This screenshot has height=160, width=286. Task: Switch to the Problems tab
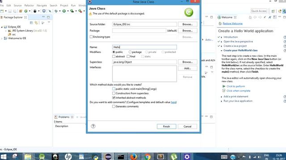point(63,117)
